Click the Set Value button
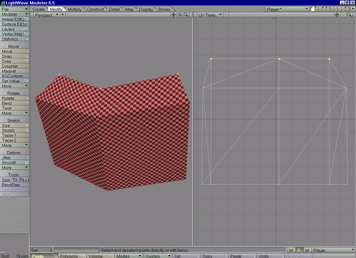Screen dimensions: 356x258 tap(14, 81)
